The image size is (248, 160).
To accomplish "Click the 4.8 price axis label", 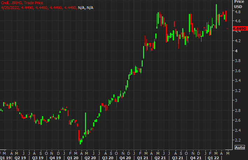I will pyautogui.click(x=237, y=12).
